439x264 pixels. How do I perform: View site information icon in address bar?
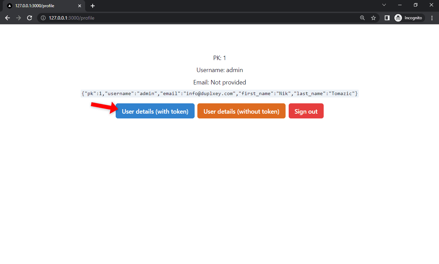click(43, 18)
